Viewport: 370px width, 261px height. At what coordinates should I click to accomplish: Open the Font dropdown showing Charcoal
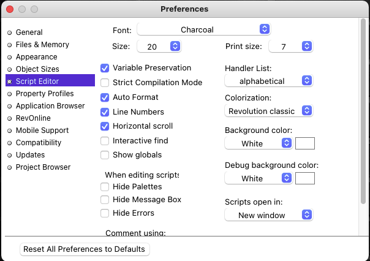coord(204,29)
